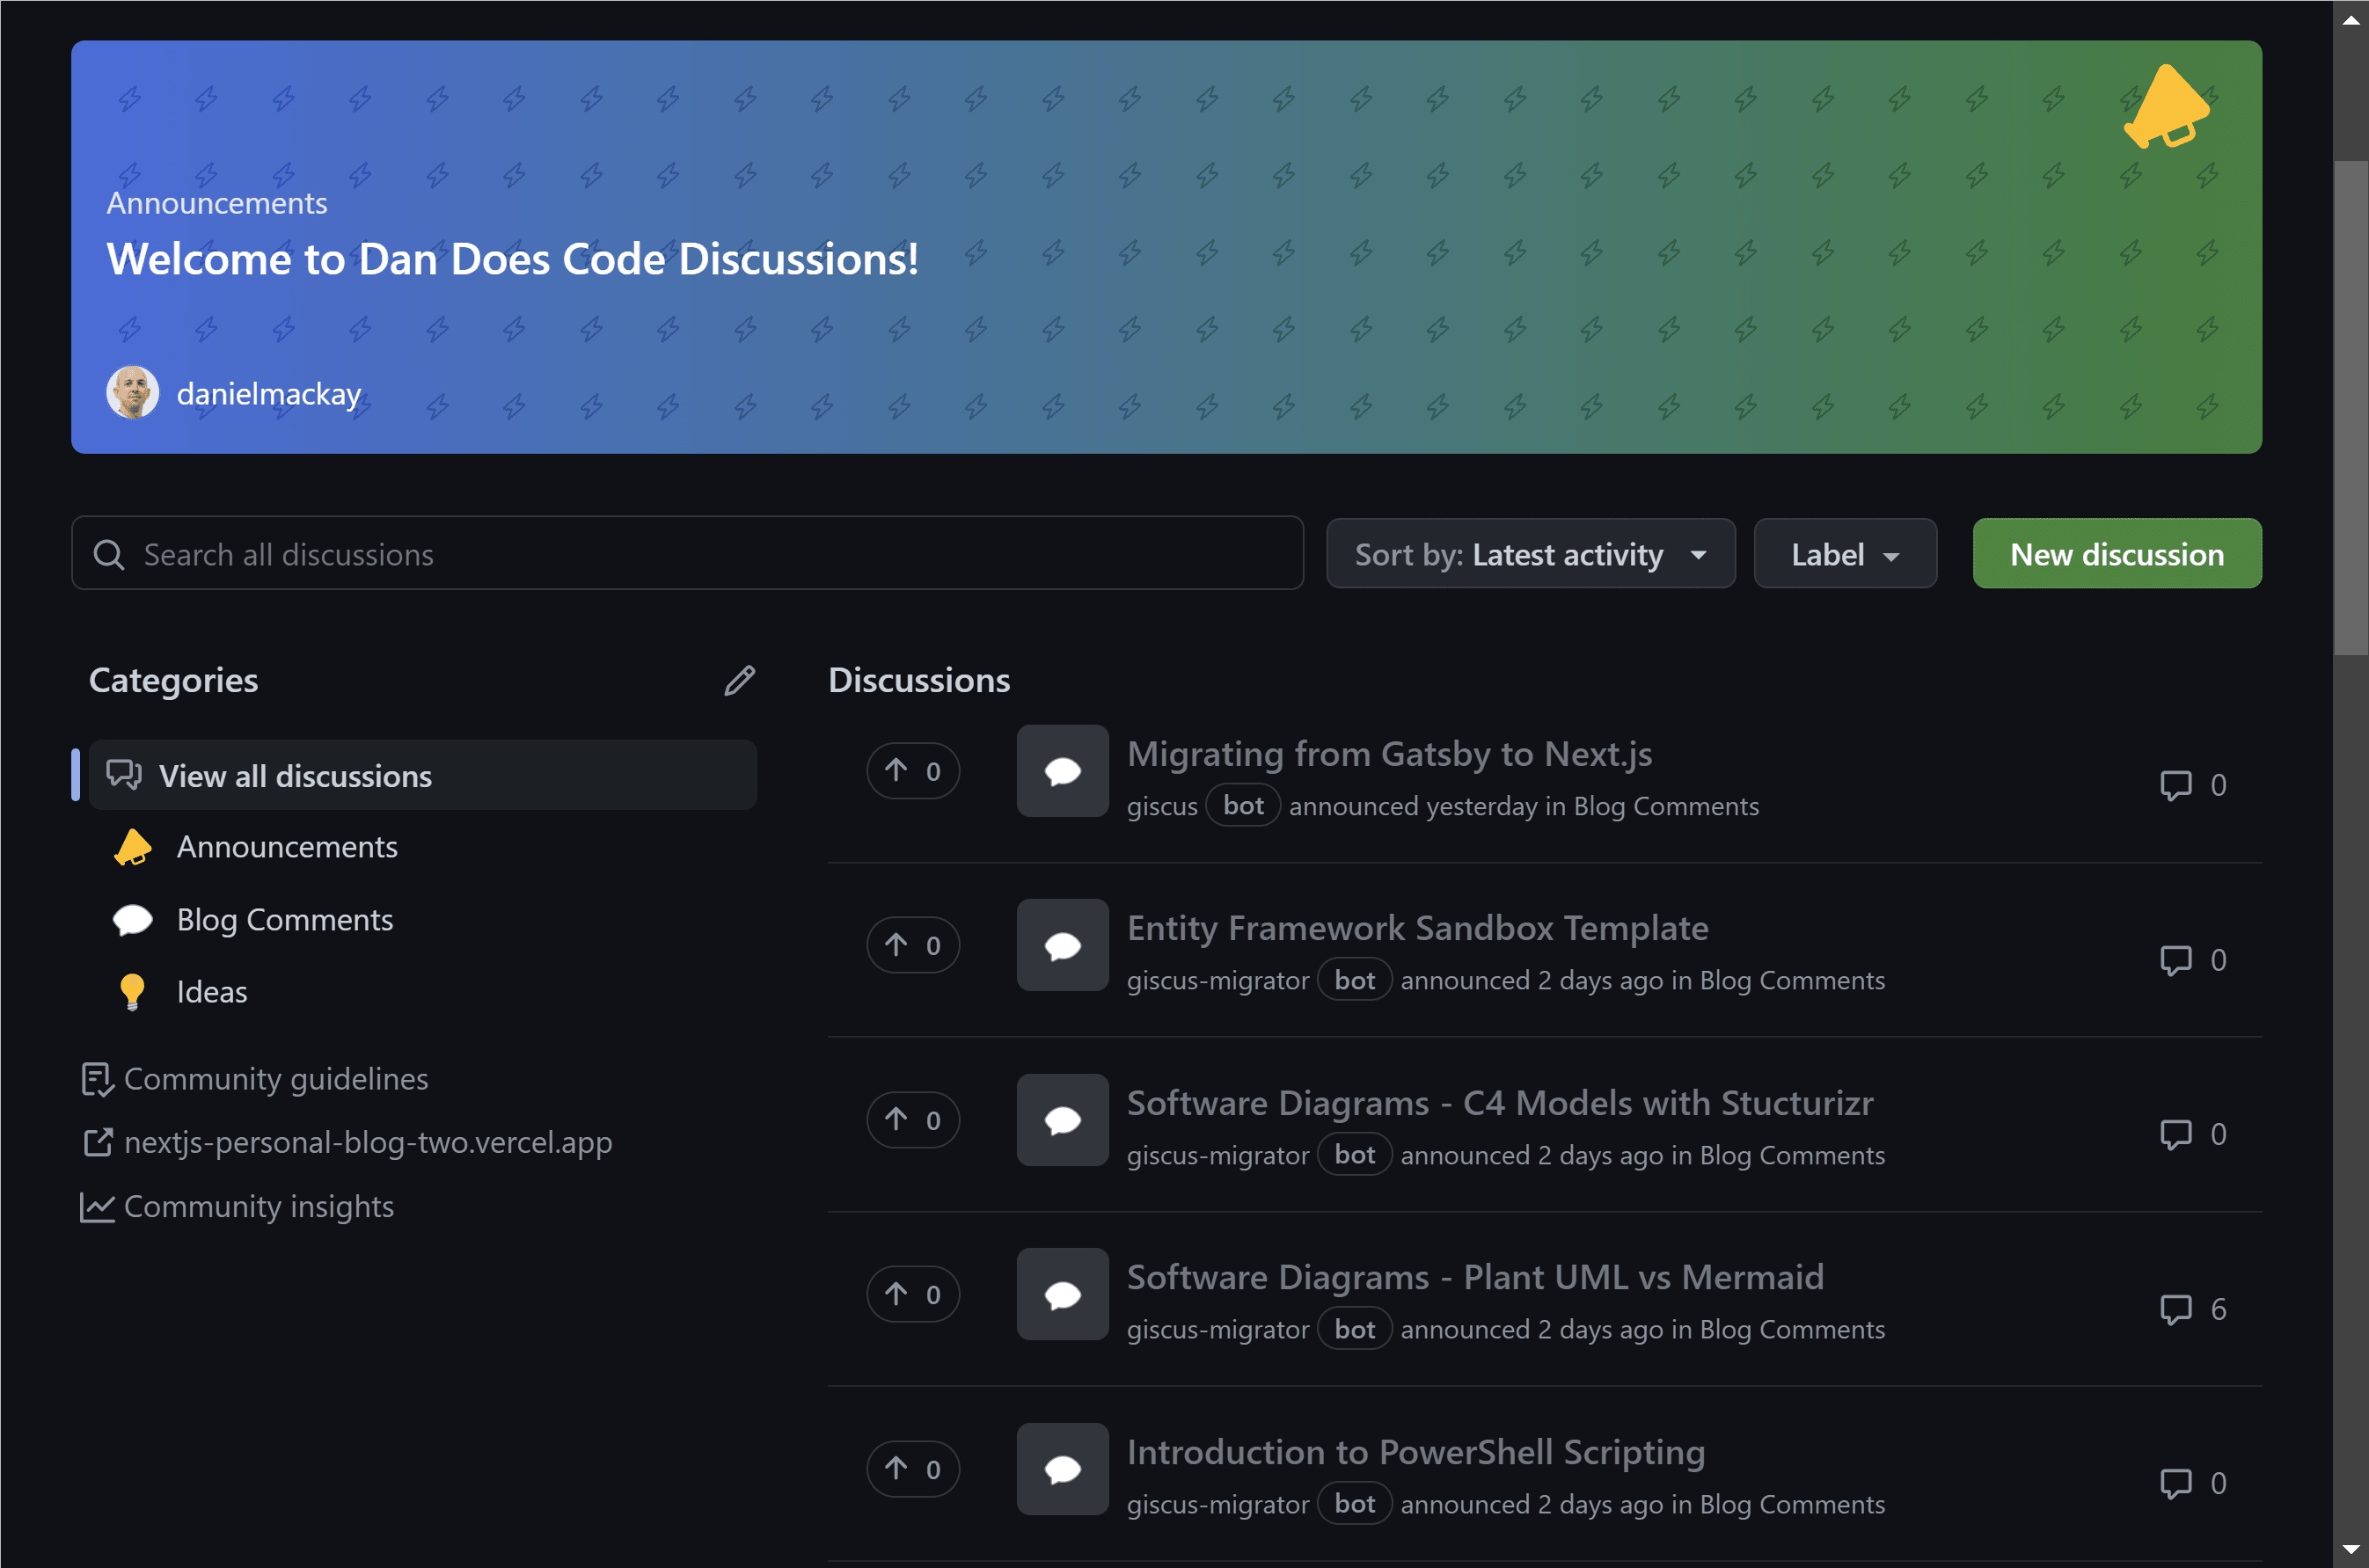
Task: Click the Announcements megaphone icon in sidebar
Action: [132, 848]
